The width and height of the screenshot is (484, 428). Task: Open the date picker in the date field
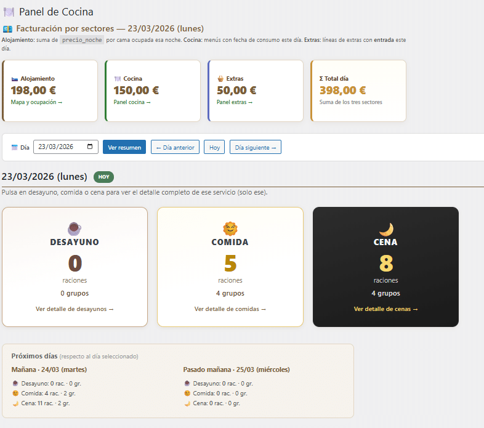pos(91,147)
